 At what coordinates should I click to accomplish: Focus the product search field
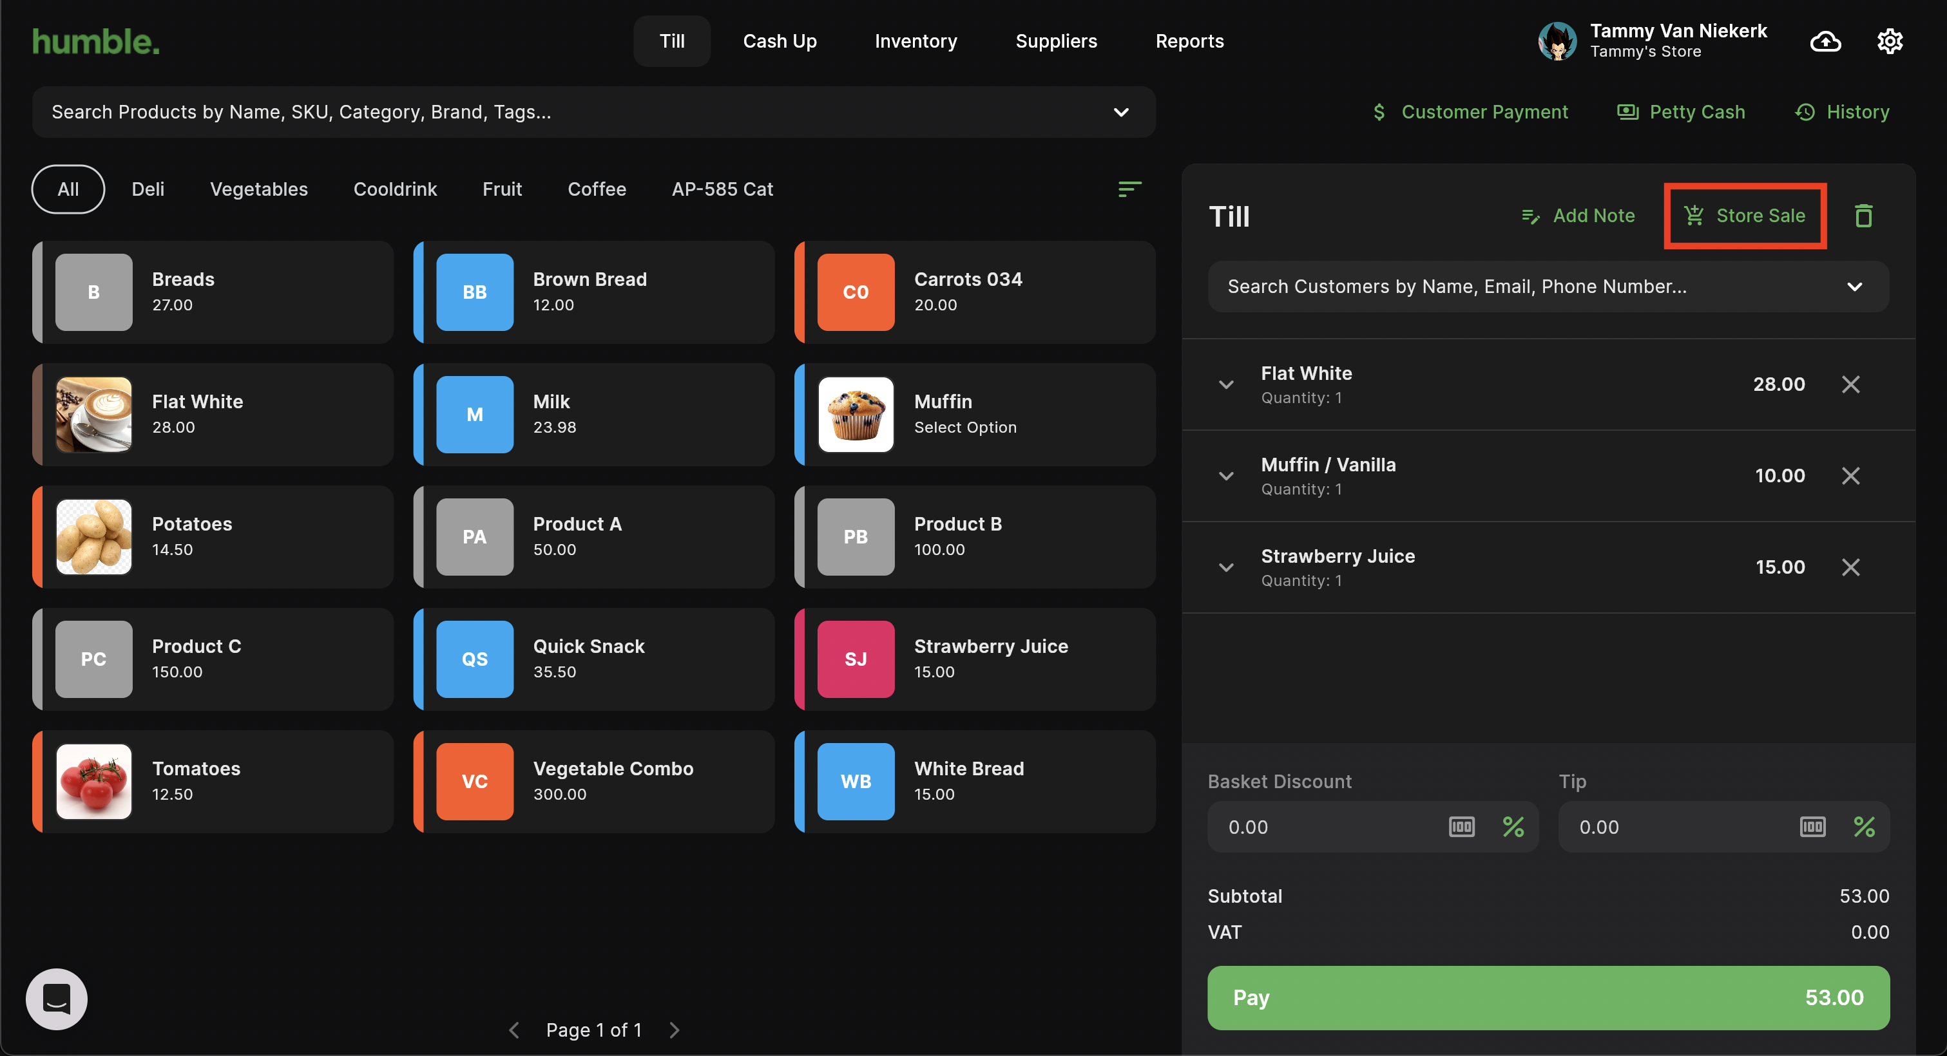(x=593, y=112)
